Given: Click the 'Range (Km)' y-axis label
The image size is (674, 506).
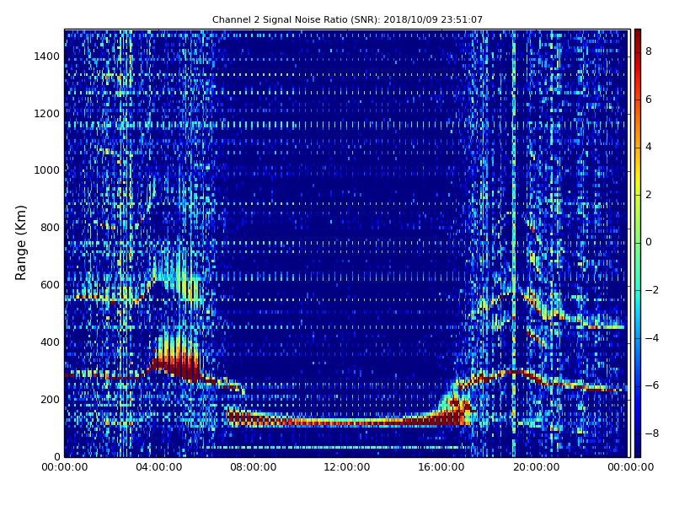Looking at the screenshot, I should [x=20, y=243].
